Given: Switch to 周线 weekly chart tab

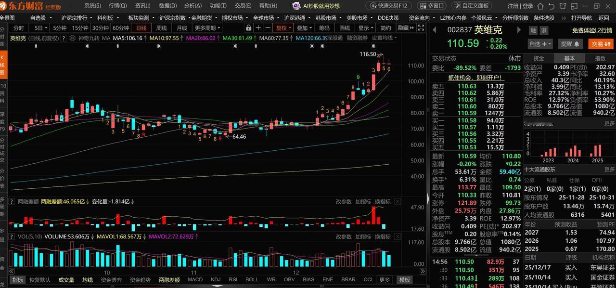Looking at the screenshot, I should point(162,28).
